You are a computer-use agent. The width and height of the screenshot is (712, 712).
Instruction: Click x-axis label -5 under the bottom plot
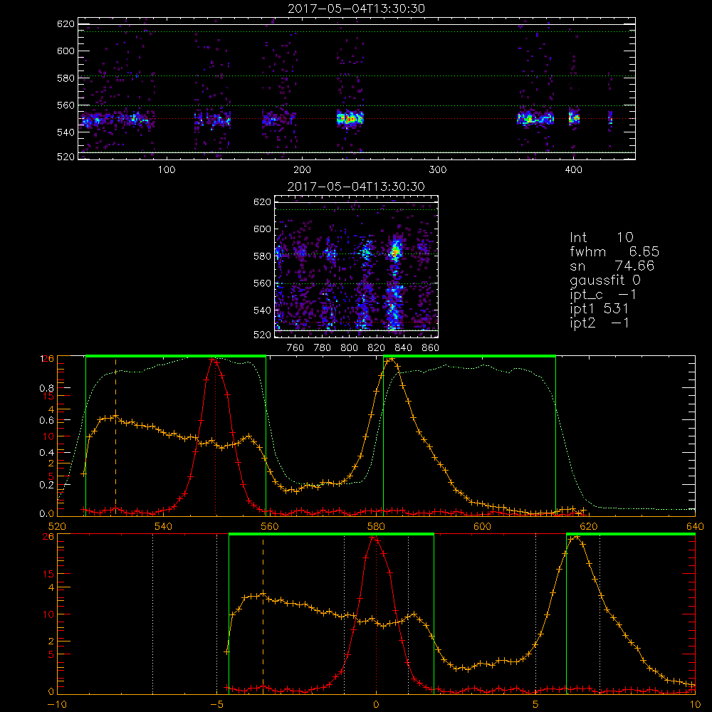click(216, 705)
